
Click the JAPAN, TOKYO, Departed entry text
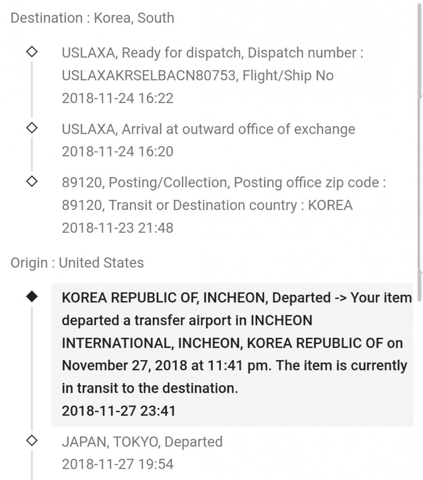point(142,442)
